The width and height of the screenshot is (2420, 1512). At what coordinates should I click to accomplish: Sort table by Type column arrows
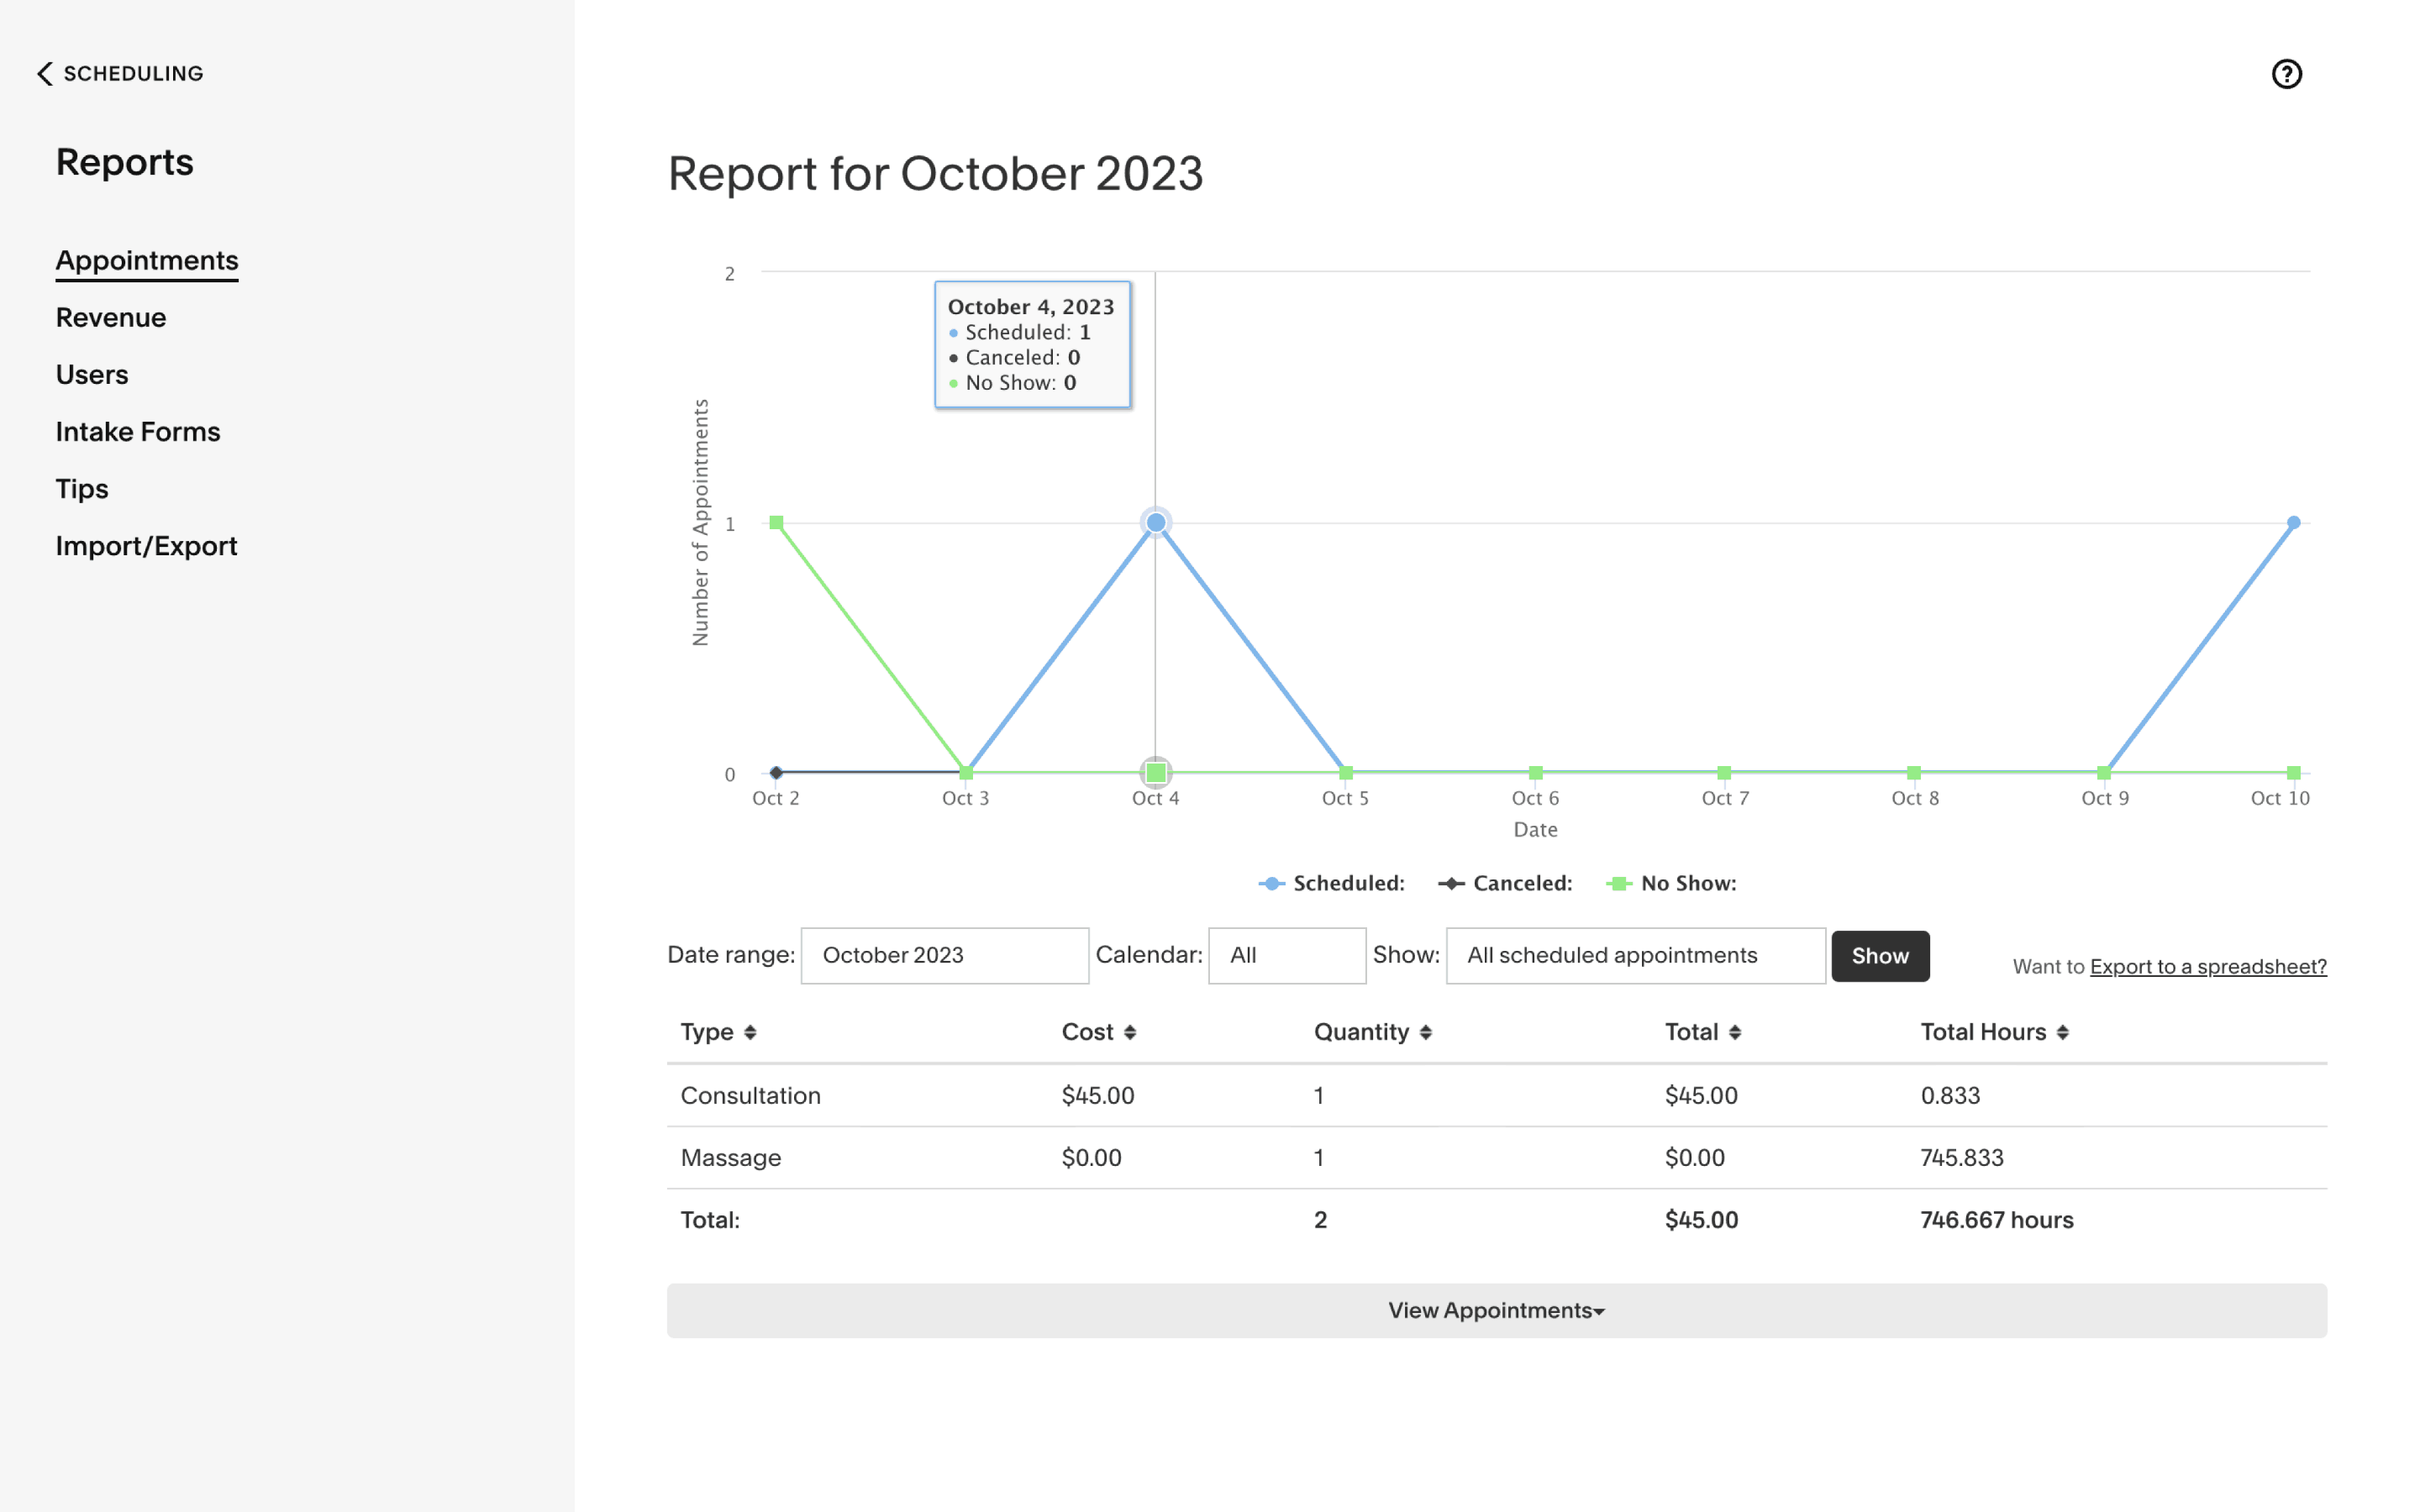click(x=750, y=1032)
